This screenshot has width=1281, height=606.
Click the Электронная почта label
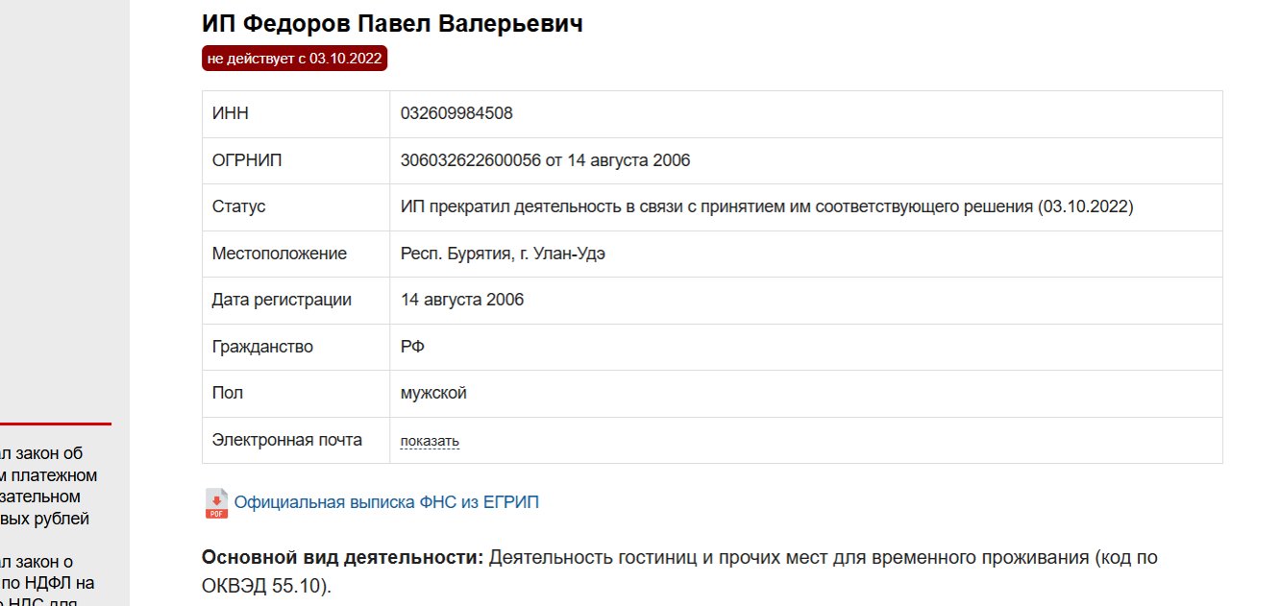click(x=286, y=440)
